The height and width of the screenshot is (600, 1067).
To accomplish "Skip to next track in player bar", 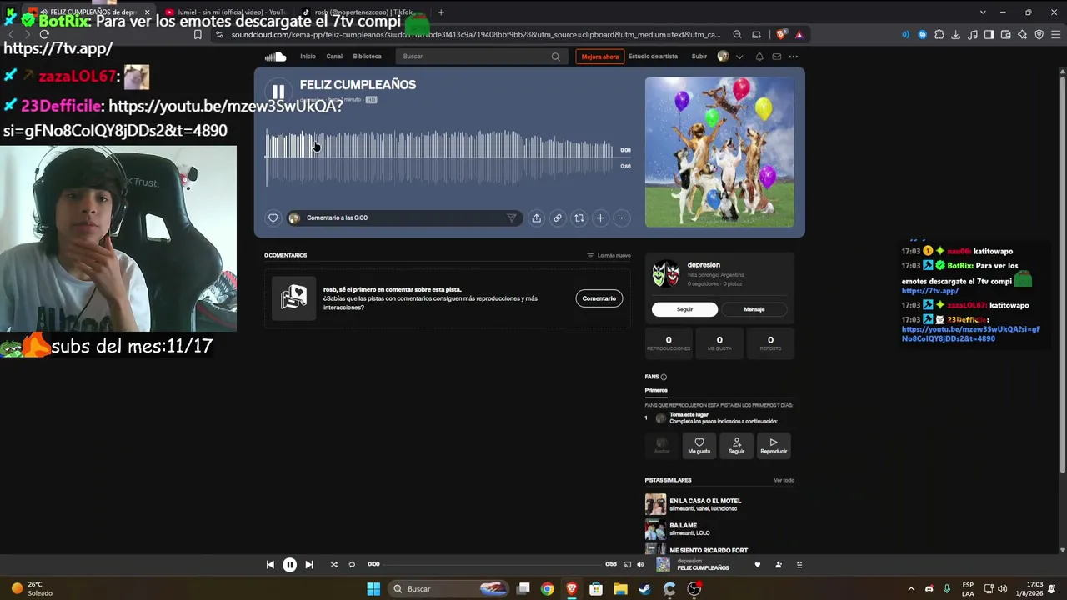I will click(x=309, y=565).
